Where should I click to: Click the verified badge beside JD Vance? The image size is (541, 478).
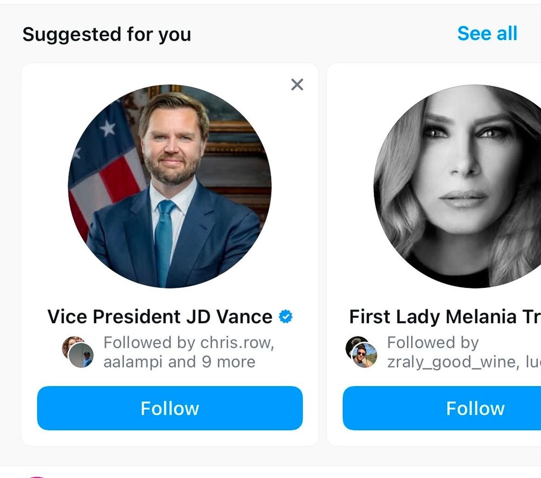(x=286, y=317)
